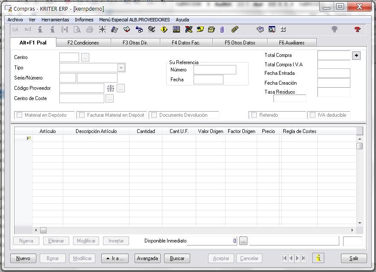This screenshot has width=376, height=272.
Task: Open the Tipo dropdown list
Action: click(x=121, y=68)
